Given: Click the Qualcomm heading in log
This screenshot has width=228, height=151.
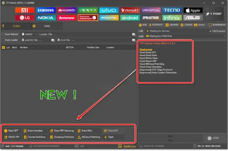Looking at the screenshot, I should tap(146, 50).
